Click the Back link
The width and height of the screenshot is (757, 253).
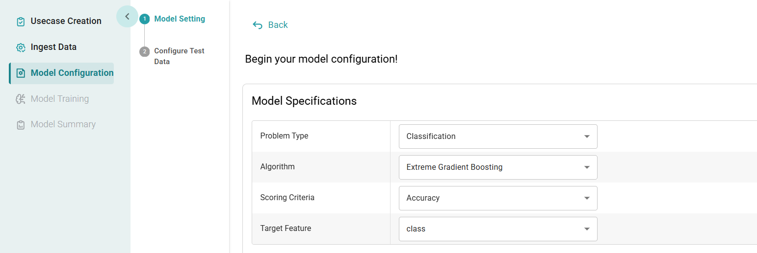tap(278, 25)
